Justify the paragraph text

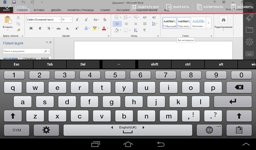pyautogui.click(x=145, y=24)
